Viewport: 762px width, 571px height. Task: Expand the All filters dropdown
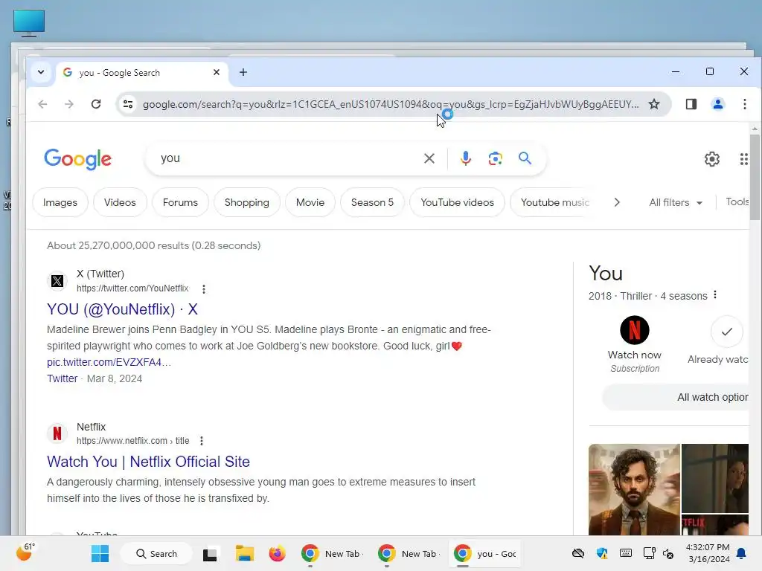676,202
